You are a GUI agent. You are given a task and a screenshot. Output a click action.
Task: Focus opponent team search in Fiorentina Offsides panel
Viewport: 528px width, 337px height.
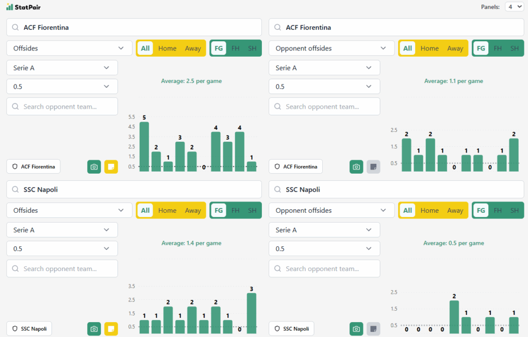62,106
